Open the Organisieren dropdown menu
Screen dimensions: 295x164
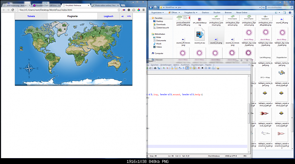point(157,12)
